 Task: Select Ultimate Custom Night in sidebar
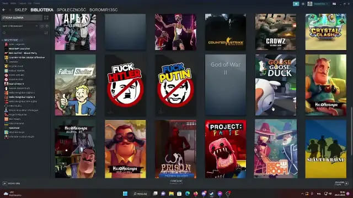22,136
